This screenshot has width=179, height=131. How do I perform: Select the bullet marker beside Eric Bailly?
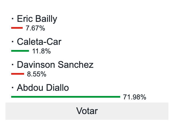[13, 19]
